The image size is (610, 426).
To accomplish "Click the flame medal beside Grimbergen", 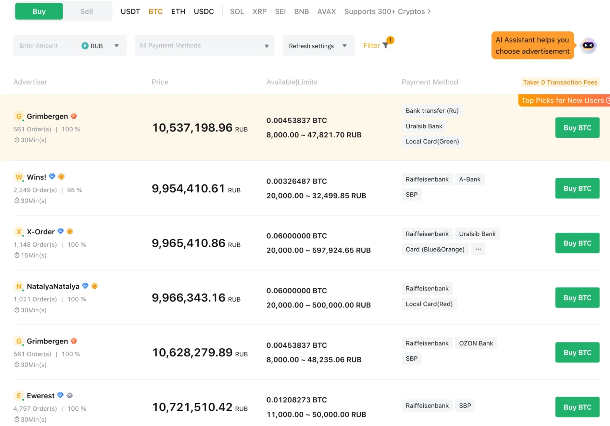I will coord(74,116).
